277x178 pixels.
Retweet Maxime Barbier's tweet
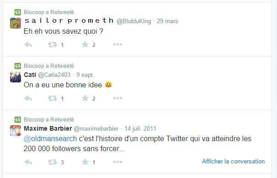52,162
